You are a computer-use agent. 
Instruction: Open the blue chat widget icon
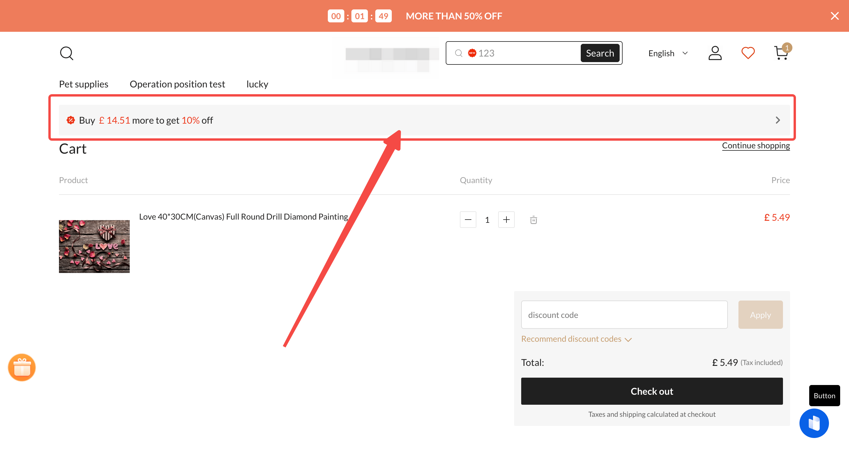pyautogui.click(x=814, y=423)
